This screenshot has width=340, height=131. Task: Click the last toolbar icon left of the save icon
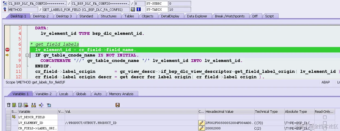tap(49, 105)
